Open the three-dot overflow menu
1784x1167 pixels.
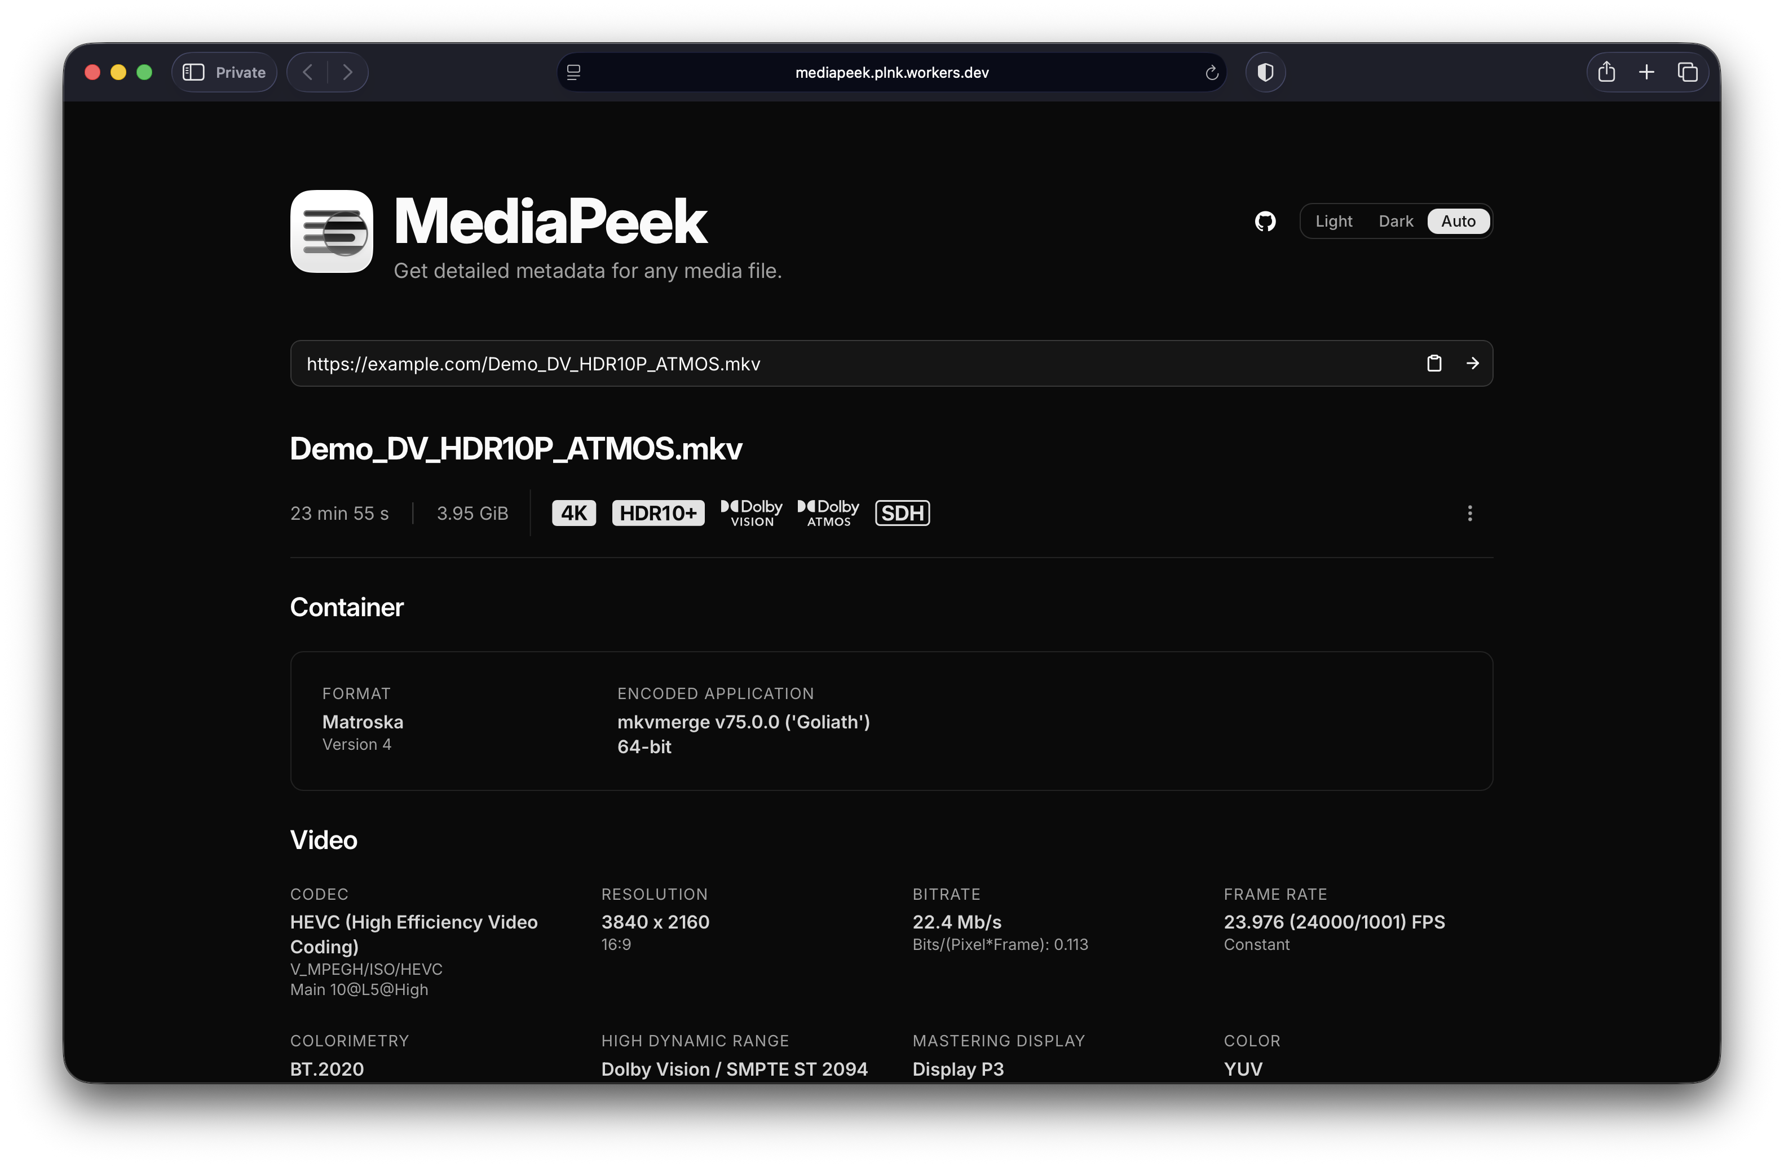coord(1469,512)
